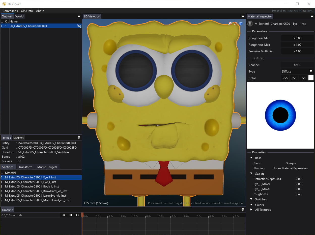
Task: Select material M_Extnd05_Character05001_Body_L_Inst
Action: coord(41,186)
